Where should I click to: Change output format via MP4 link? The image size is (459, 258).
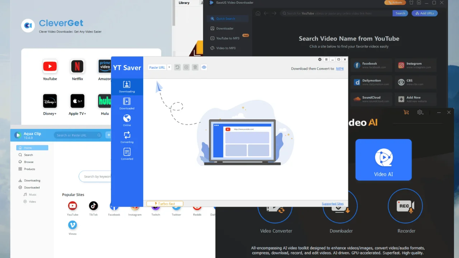point(340,68)
